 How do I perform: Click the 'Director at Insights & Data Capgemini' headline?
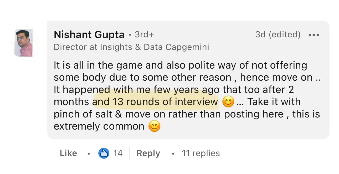(131, 47)
